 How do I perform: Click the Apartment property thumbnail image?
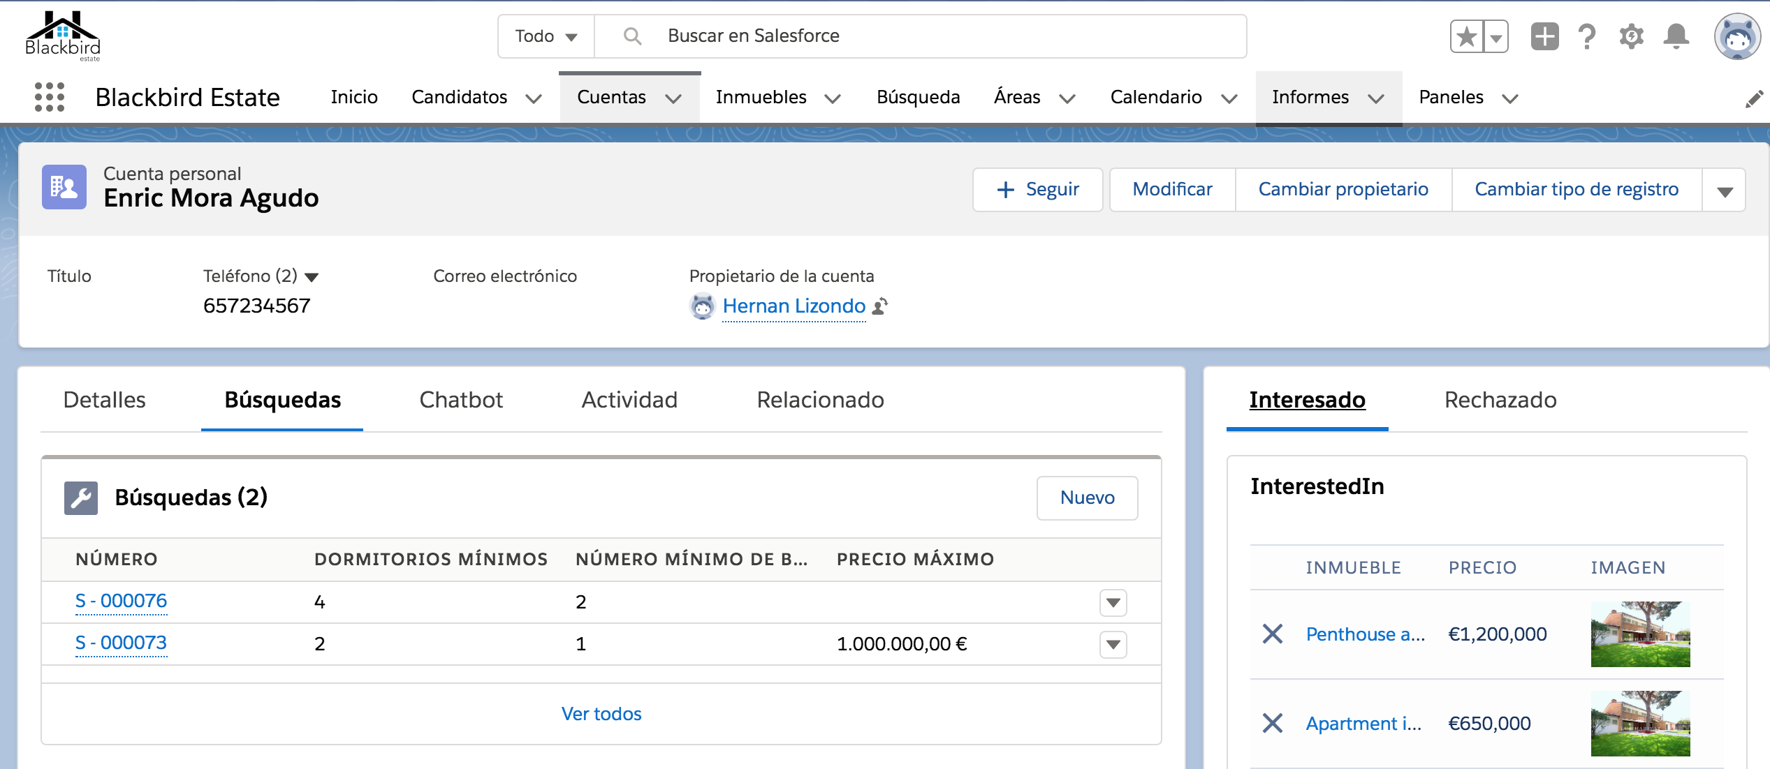pos(1640,723)
